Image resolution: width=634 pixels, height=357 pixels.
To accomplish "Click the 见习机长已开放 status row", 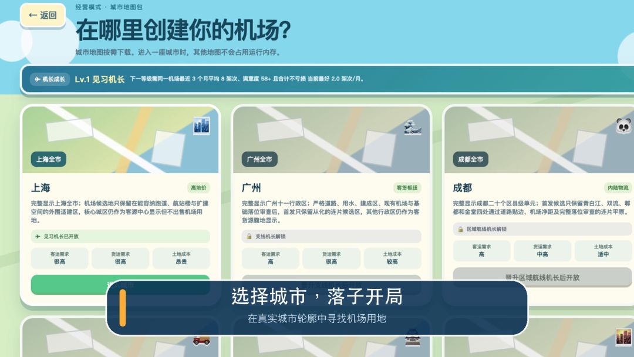I will [x=120, y=237].
